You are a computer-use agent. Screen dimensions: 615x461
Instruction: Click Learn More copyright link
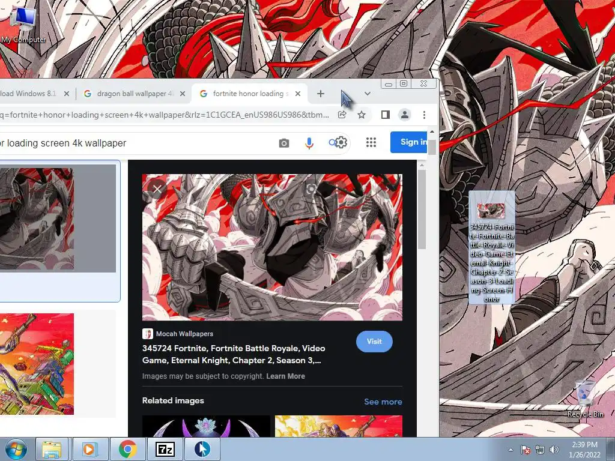coord(285,376)
